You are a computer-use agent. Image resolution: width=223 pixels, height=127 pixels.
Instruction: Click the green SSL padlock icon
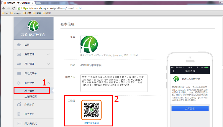coord(19,8)
